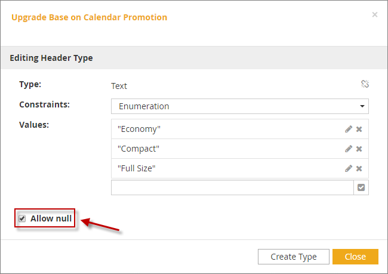Select the "Compact" value row
The width and height of the screenshot is (388, 274).
tap(227, 149)
